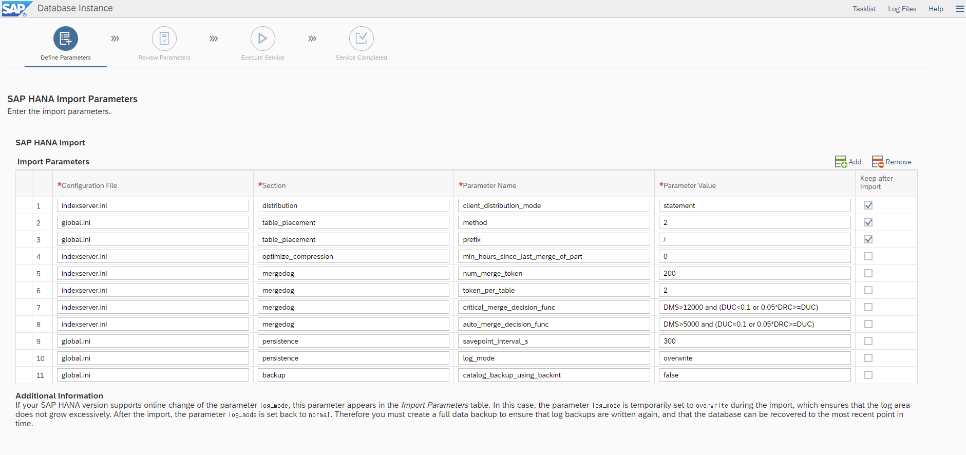Image resolution: width=966 pixels, height=455 pixels.
Task: Check Keep after Import for token_per_table
Action: pos(868,290)
